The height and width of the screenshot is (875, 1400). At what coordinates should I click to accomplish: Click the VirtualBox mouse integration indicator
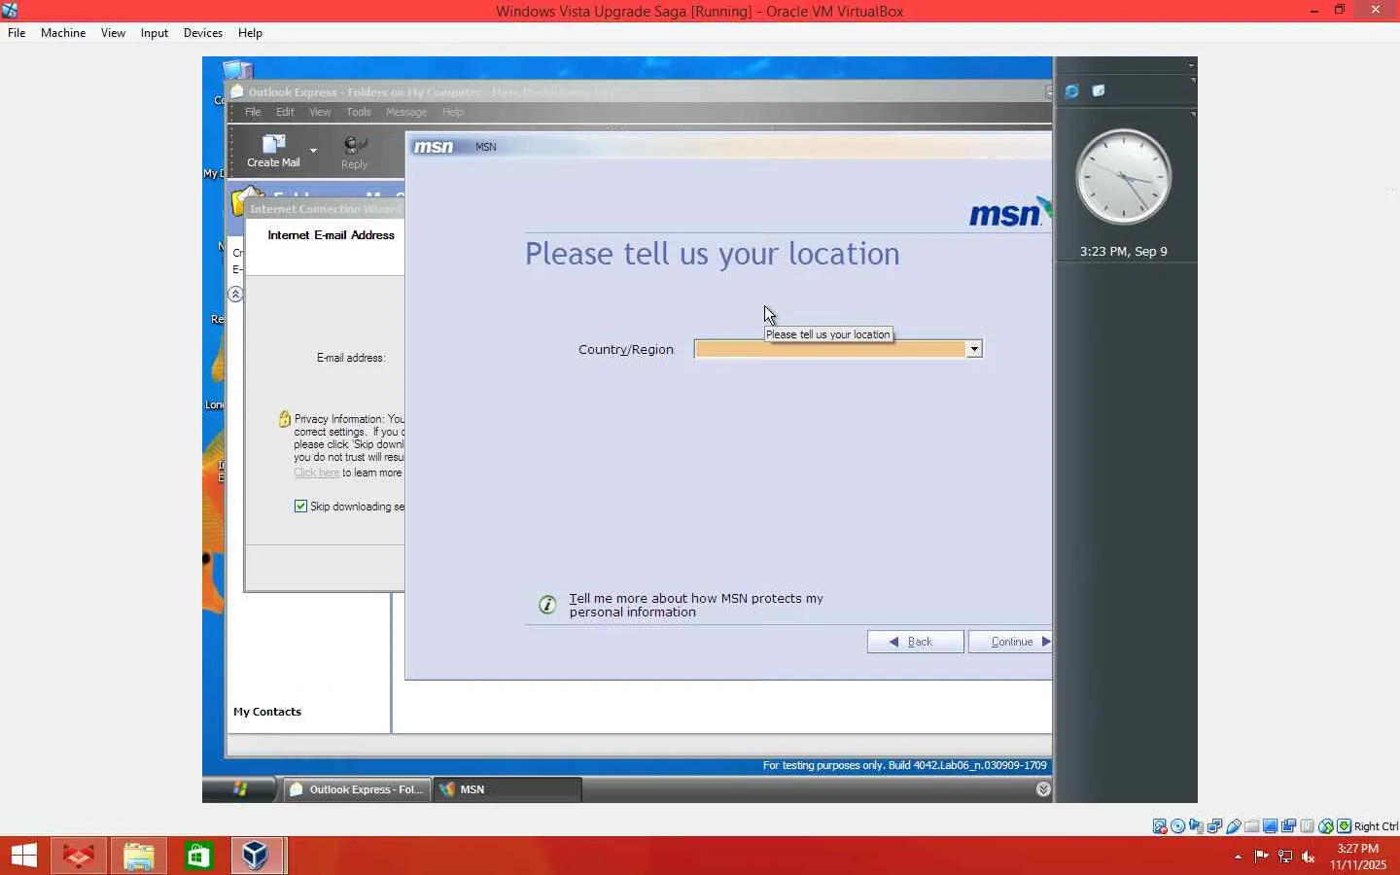point(1326,826)
